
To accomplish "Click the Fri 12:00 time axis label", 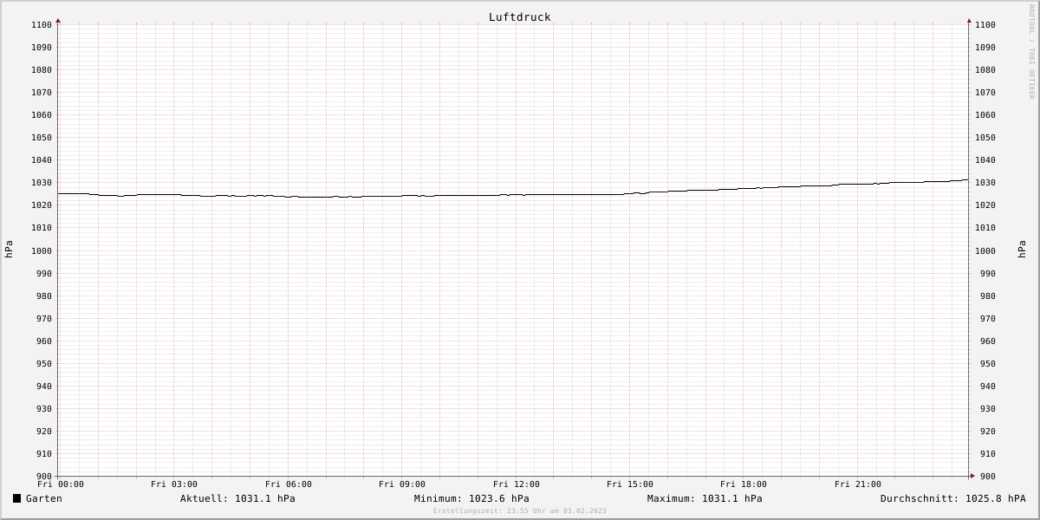I will pyautogui.click(x=517, y=484).
